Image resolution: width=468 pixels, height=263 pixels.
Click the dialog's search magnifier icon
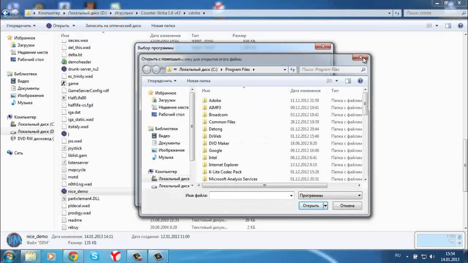(x=363, y=69)
